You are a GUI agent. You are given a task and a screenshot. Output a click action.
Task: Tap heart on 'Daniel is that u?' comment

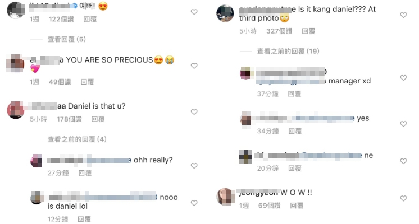194,112
